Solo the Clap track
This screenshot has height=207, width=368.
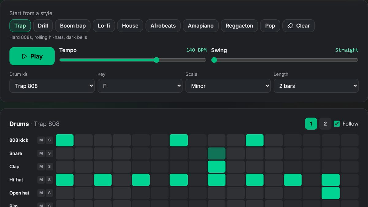pos(49,167)
